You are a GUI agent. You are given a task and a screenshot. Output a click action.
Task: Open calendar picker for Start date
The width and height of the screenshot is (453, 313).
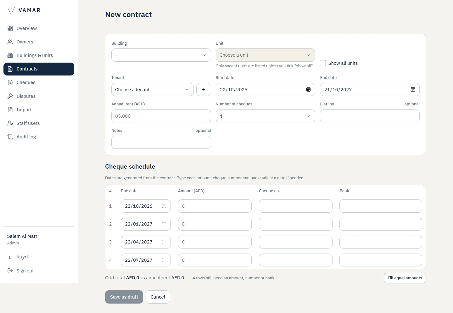(308, 90)
